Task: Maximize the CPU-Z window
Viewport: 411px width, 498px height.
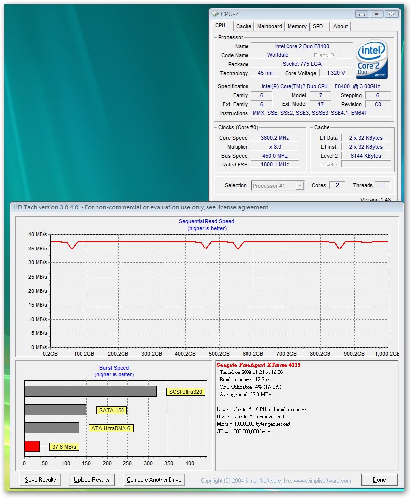Action: point(376,14)
